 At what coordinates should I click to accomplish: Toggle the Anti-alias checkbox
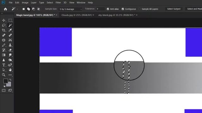coord(108,9)
